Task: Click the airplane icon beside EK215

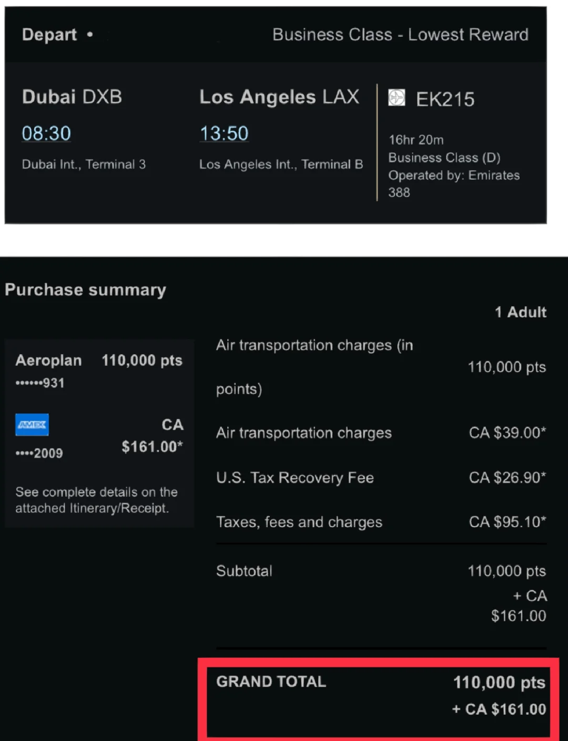Action: coord(397,98)
